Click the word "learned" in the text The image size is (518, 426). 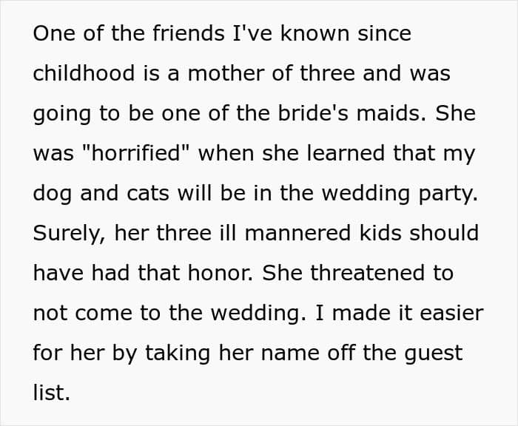tap(346, 153)
